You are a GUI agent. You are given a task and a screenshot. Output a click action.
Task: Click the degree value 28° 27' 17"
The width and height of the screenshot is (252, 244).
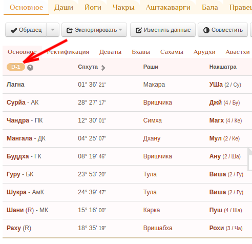(x=92, y=103)
